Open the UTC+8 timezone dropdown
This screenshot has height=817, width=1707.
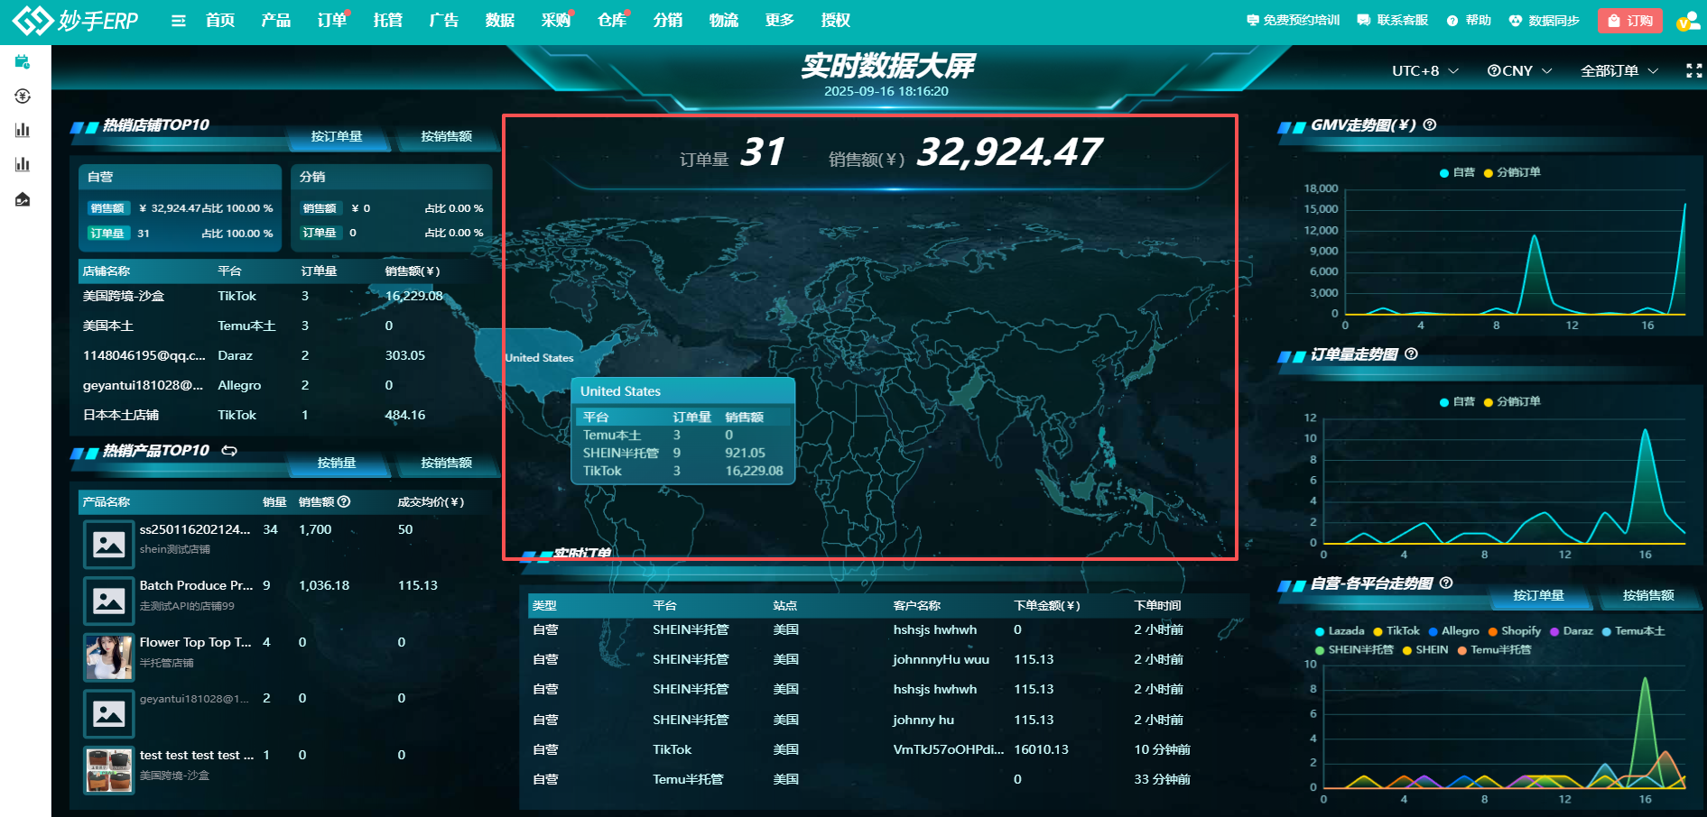tap(1424, 70)
